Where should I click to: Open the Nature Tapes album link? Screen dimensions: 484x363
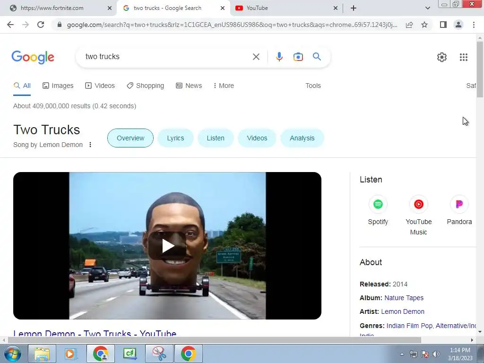pos(404,298)
